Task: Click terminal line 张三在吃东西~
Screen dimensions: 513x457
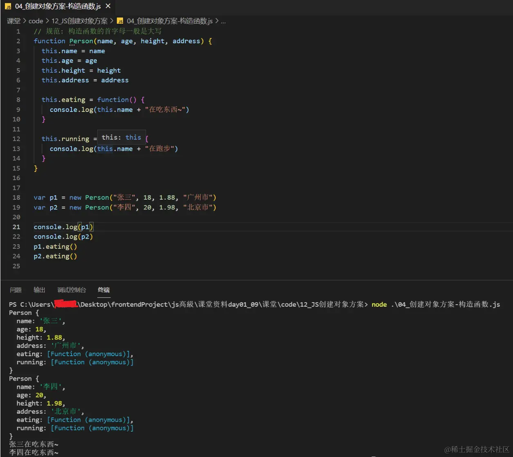Action: click(x=34, y=444)
